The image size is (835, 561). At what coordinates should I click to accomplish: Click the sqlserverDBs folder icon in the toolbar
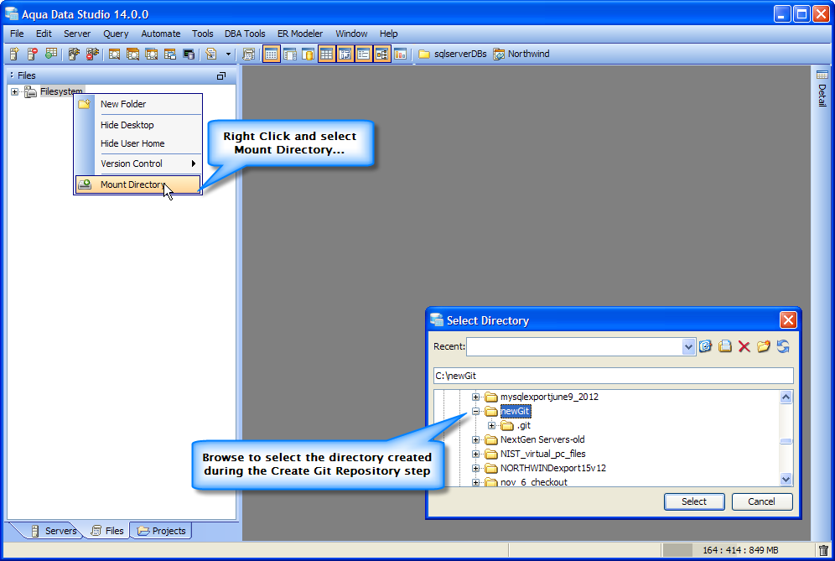pyautogui.click(x=424, y=54)
